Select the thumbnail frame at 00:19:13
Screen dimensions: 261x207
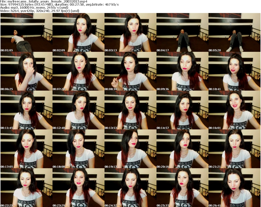click(130, 149)
